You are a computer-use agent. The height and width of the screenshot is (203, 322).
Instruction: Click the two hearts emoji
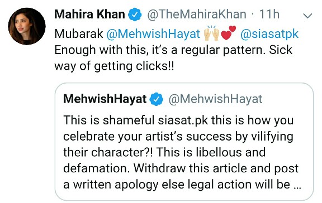[x=228, y=33]
